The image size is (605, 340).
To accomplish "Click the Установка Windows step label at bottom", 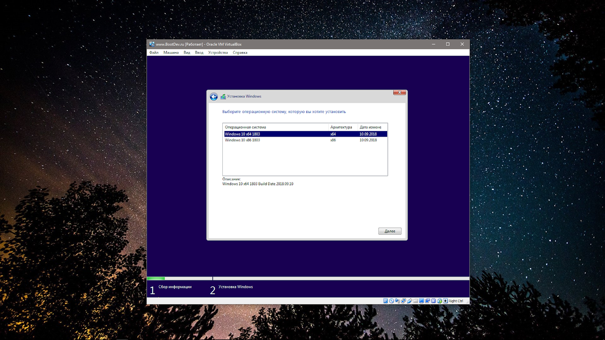I will 235,287.
